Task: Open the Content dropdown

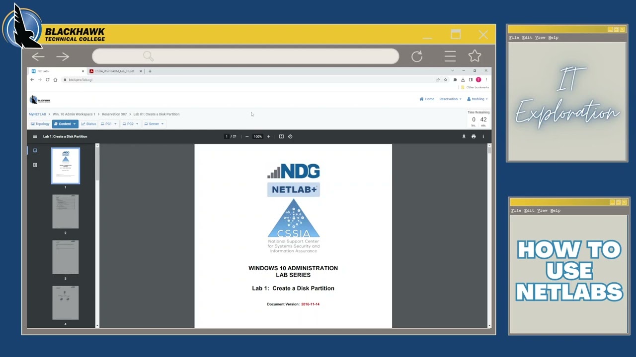Action: coord(65,124)
